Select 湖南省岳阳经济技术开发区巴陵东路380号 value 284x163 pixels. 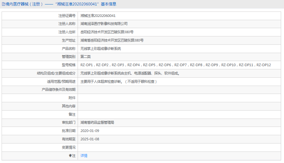click(112, 40)
